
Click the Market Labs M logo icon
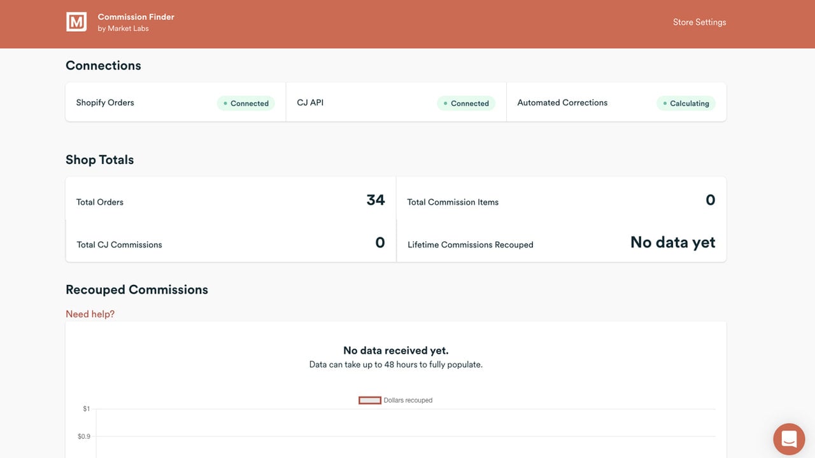click(x=76, y=22)
